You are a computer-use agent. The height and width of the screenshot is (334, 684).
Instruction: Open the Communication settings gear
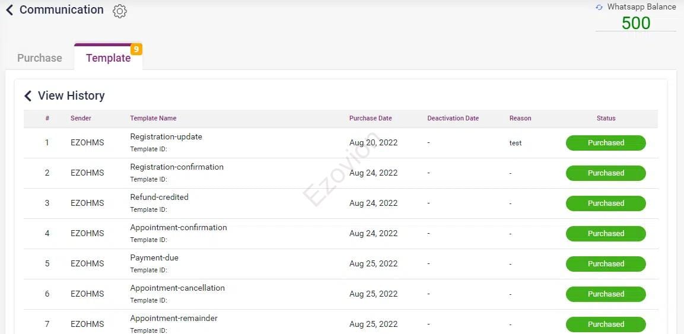(120, 11)
